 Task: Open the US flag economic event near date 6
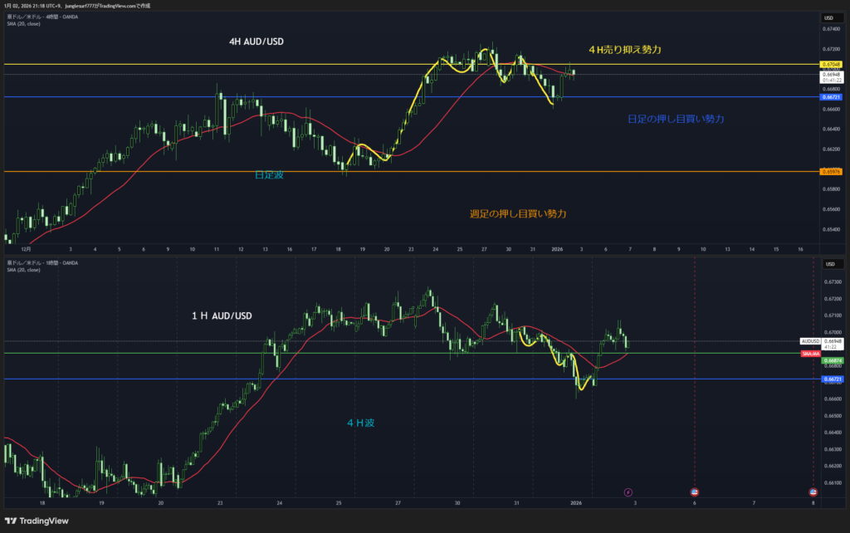694,491
